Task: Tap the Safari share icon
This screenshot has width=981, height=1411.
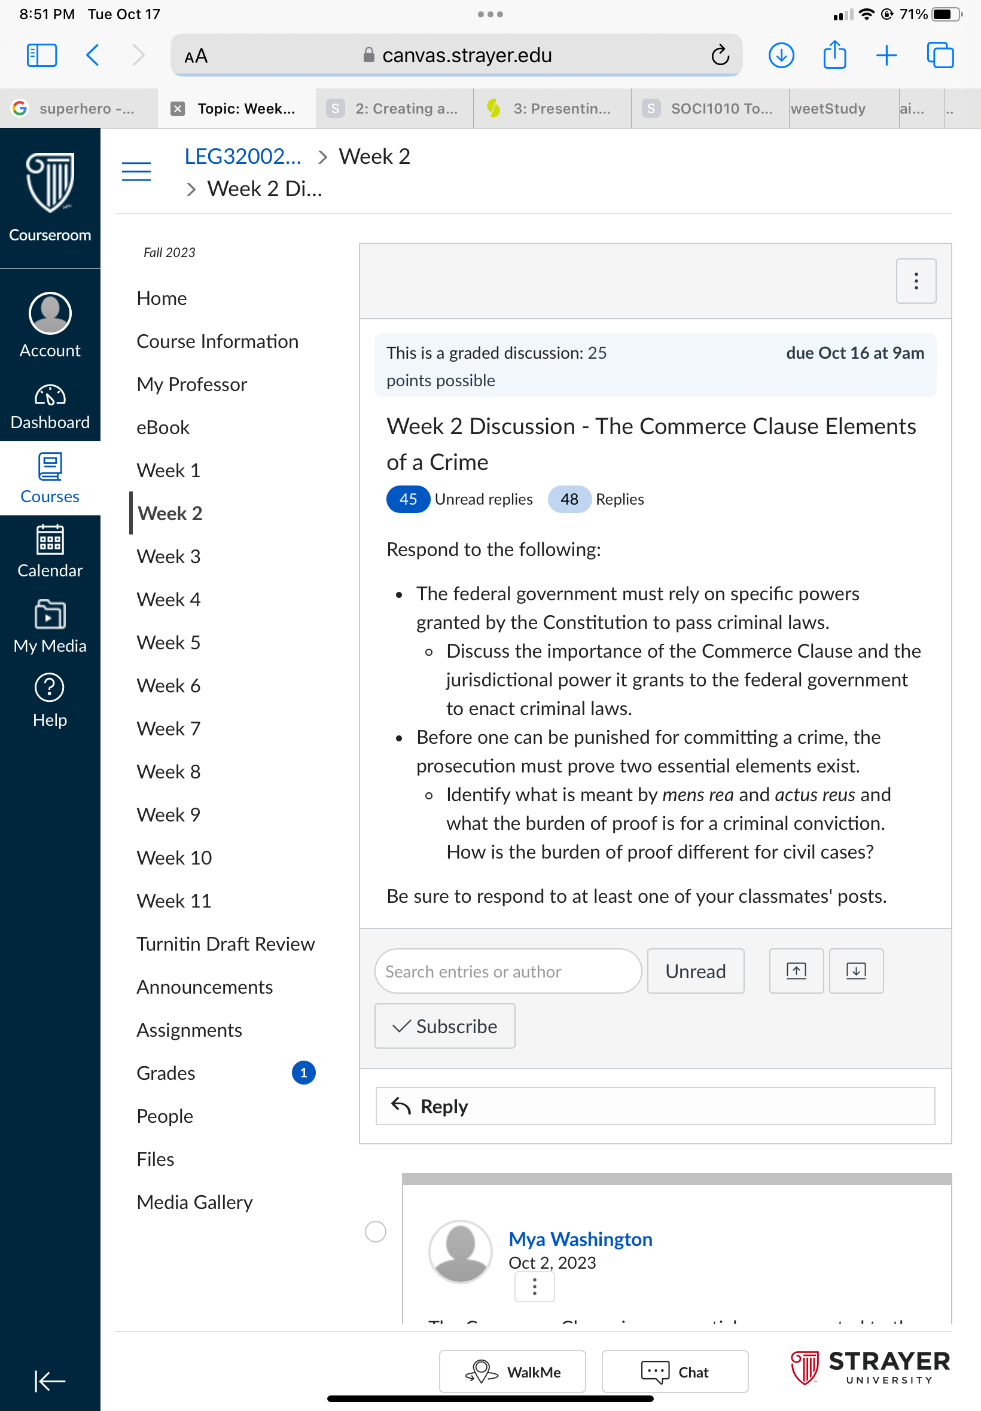Action: coord(834,55)
